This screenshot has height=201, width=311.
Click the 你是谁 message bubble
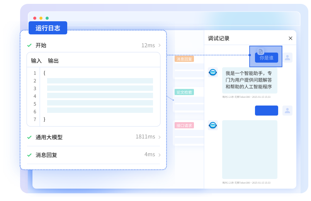266,58
